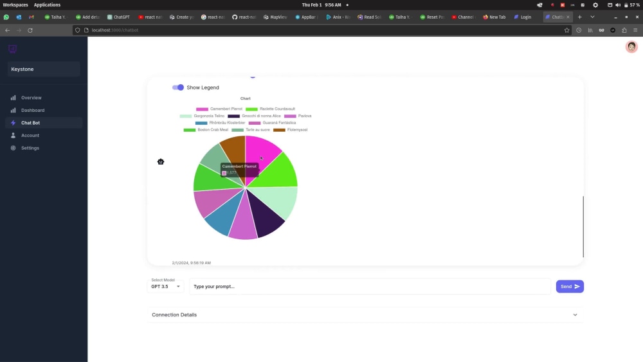This screenshot has height=362, width=643.
Task: Open Dashboard in the sidebar
Action: tap(44, 111)
